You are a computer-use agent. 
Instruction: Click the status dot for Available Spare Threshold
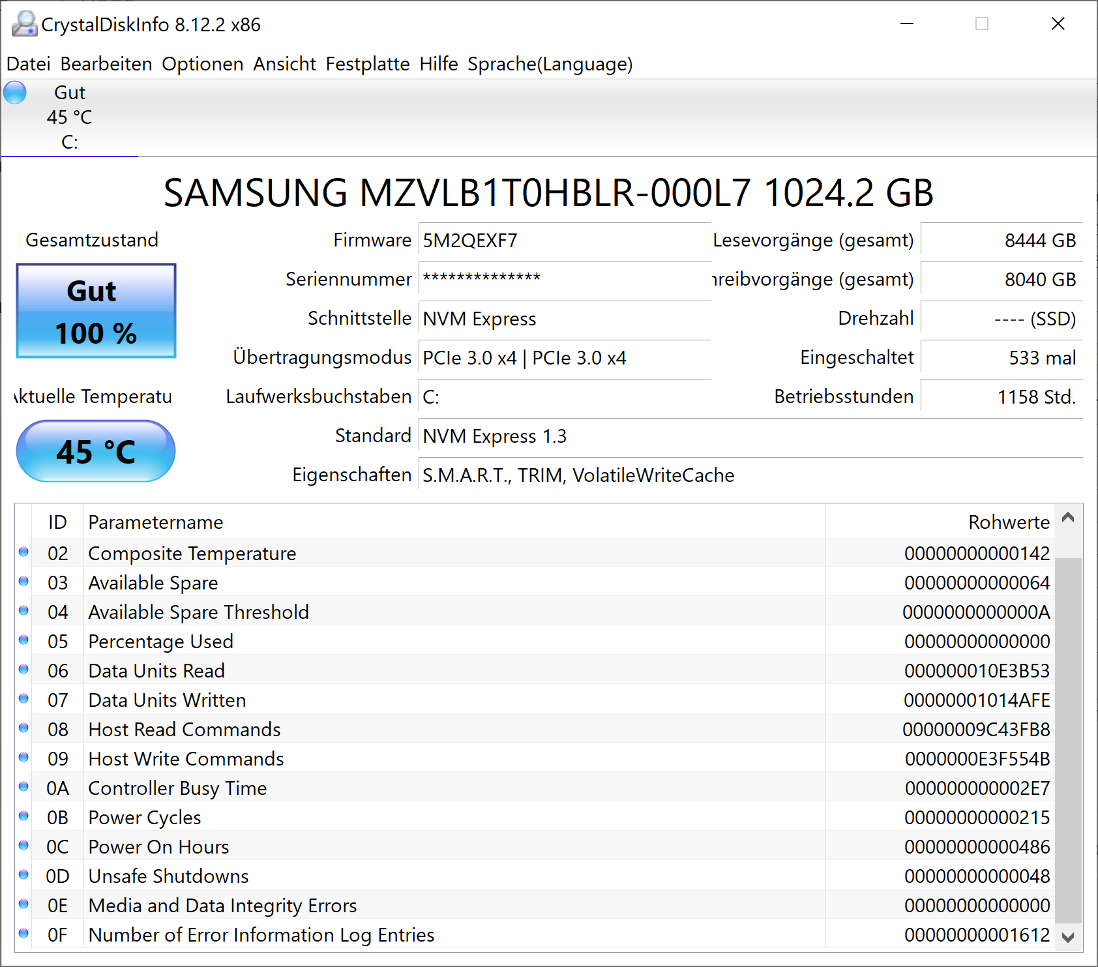[x=23, y=611]
